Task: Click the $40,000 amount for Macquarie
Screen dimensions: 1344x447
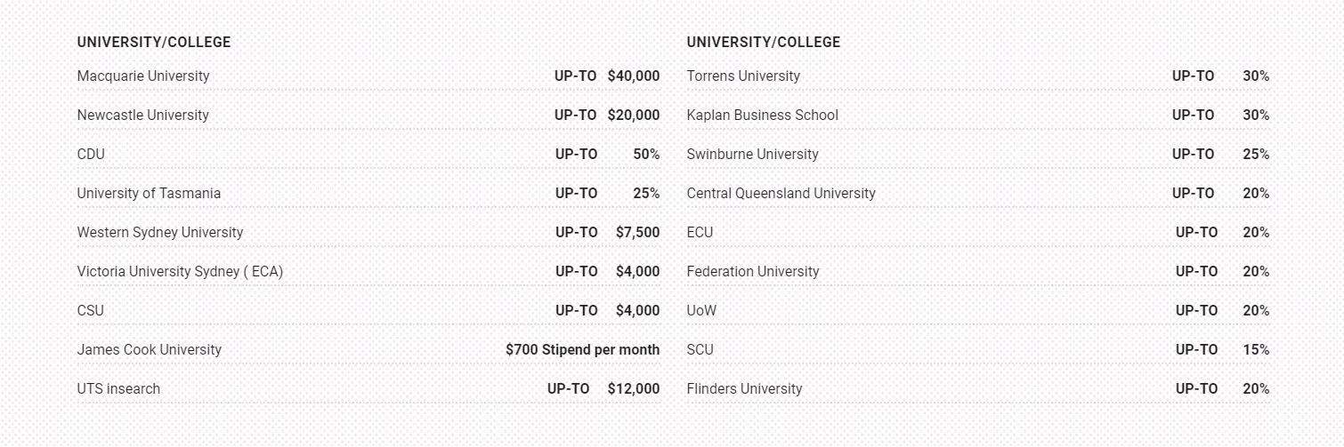Action: tap(634, 76)
